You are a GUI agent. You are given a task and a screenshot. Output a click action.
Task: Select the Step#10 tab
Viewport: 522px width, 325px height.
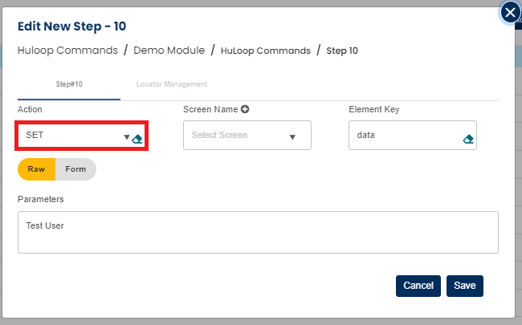pyautogui.click(x=69, y=84)
